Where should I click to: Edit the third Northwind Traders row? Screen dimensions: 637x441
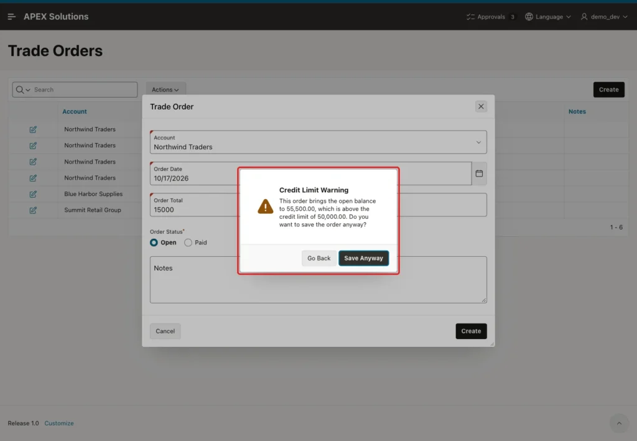(x=33, y=162)
